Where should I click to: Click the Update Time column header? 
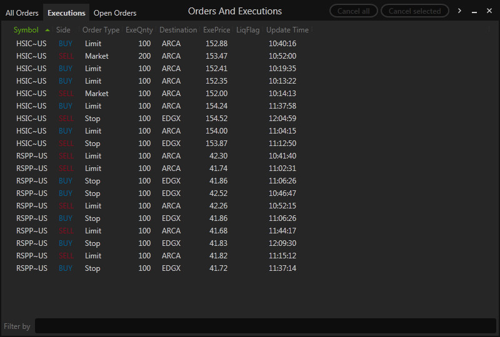coord(287,30)
